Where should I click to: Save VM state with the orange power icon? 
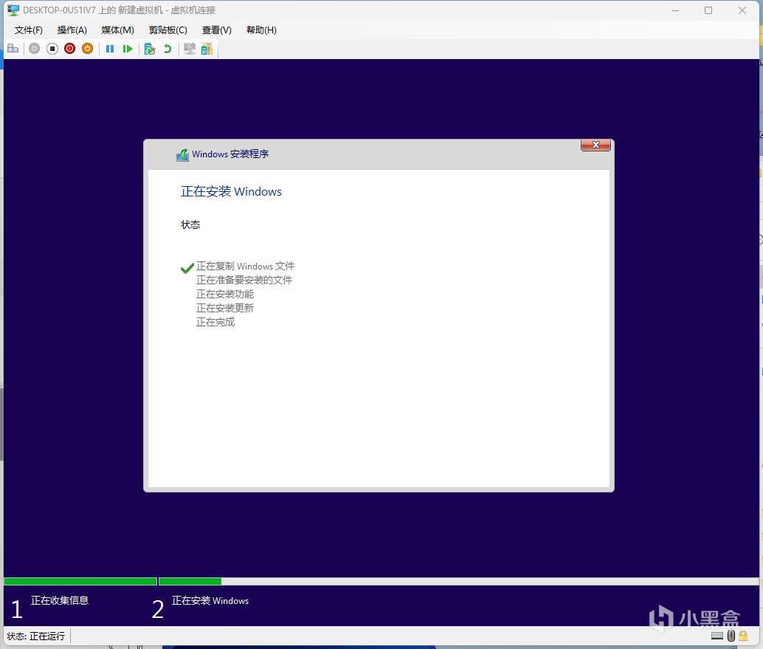(x=88, y=49)
